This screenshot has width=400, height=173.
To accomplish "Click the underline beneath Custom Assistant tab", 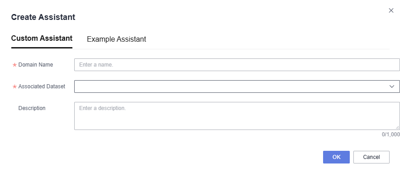I will point(42,48).
